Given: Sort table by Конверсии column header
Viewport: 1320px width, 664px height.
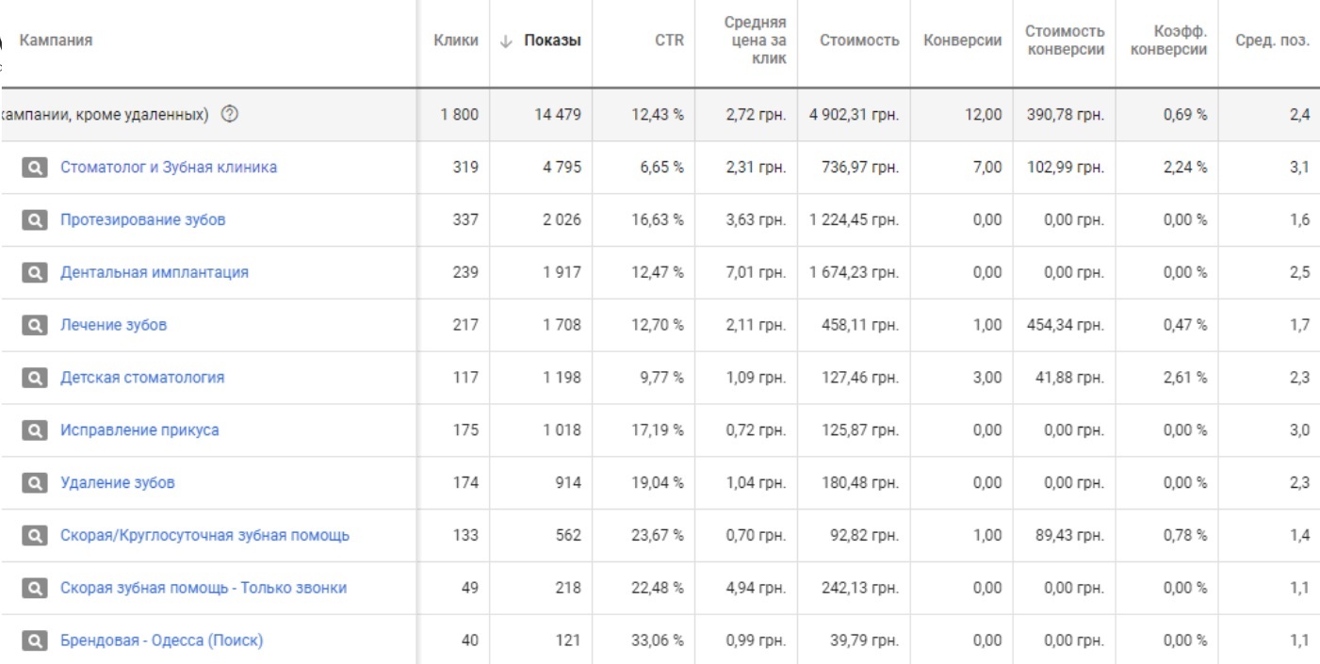Looking at the screenshot, I should [x=962, y=40].
